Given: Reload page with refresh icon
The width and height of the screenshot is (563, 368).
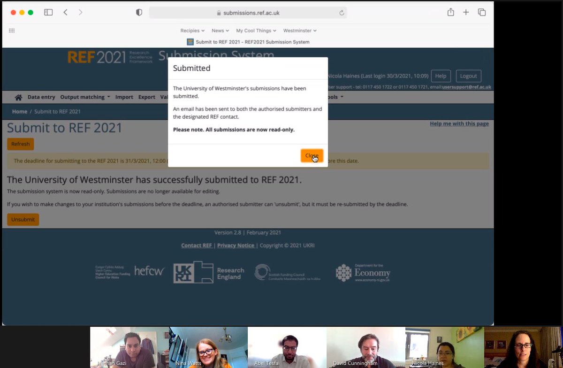Looking at the screenshot, I should [342, 13].
